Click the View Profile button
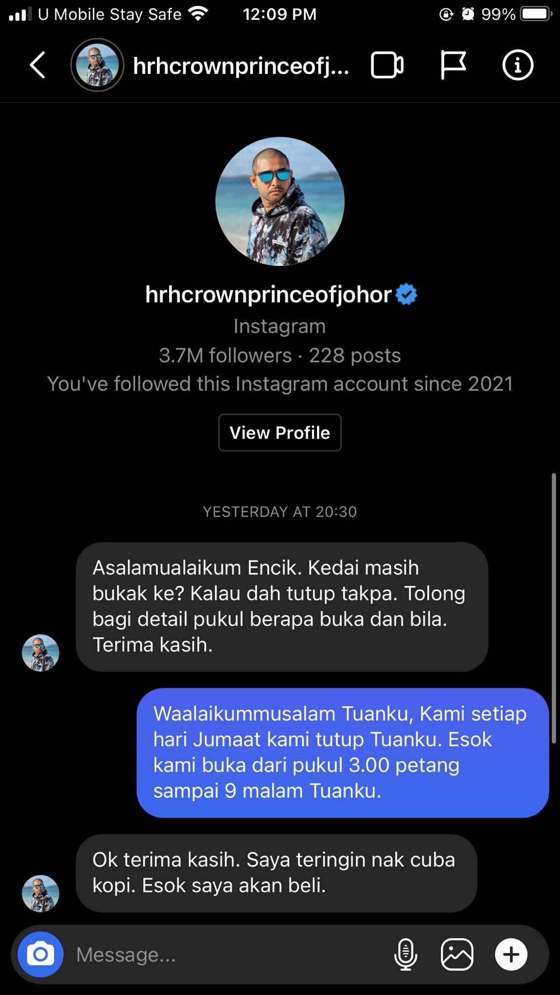The width and height of the screenshot is (560, 995). [280, 432]
